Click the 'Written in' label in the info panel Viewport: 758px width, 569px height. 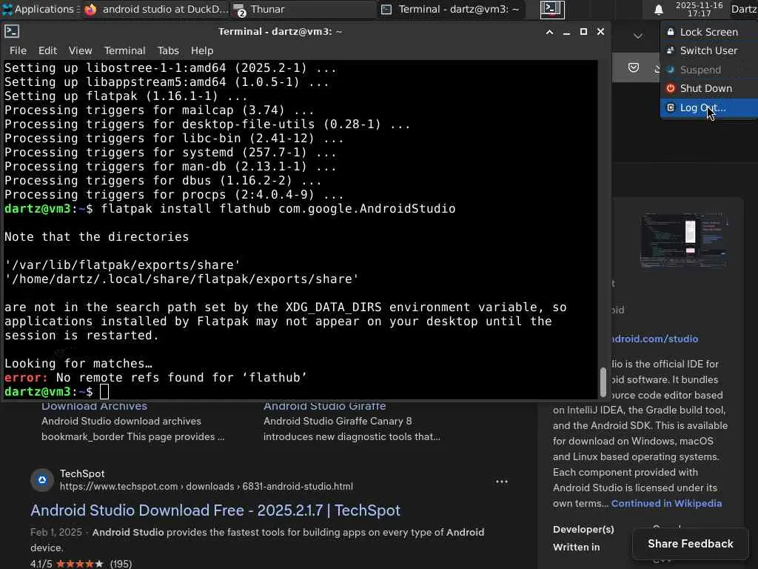pos(576,548)
